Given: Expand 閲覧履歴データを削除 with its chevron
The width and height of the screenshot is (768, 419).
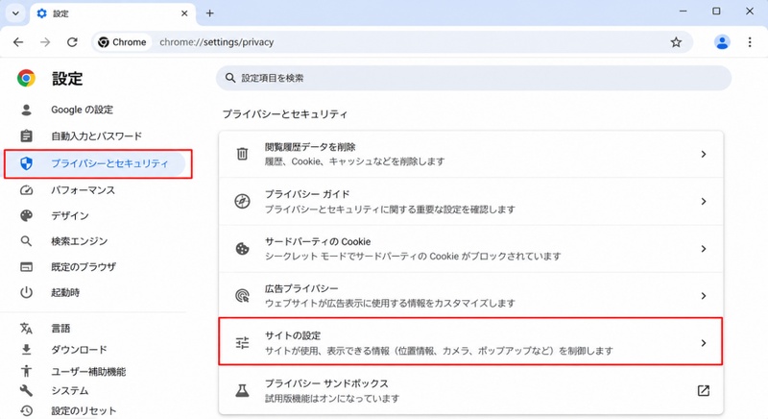Looking at the screenshot, I should (x=704, y=154).
